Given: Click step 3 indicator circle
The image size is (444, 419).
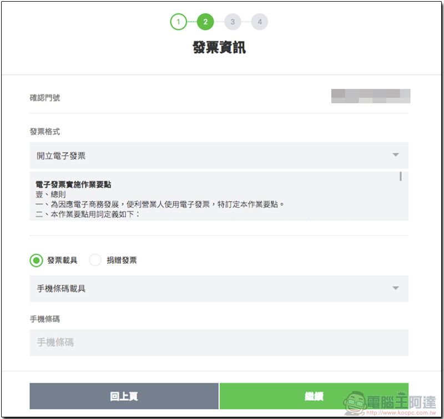Looking at the screenshot, I should click(233, 22).
